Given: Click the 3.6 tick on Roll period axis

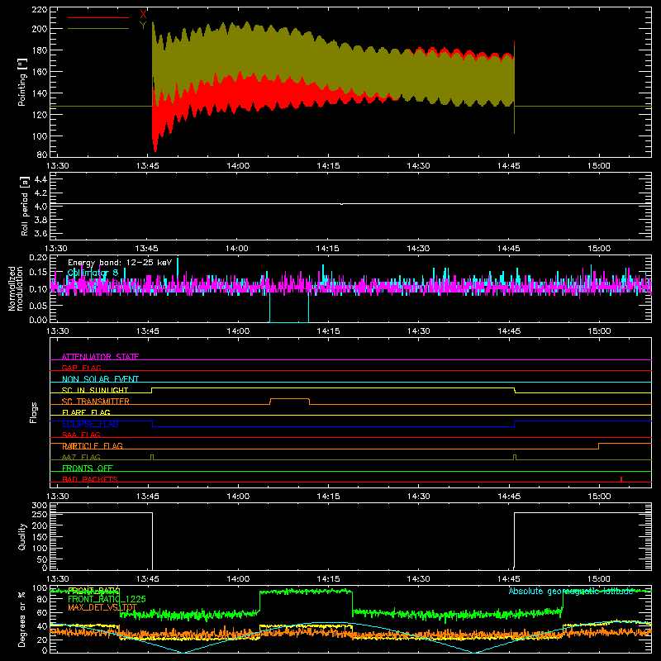Looking at the screenshot, I should coord(40,233).
